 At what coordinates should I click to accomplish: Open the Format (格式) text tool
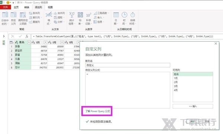pyautogui.click(x=49, y=18)
